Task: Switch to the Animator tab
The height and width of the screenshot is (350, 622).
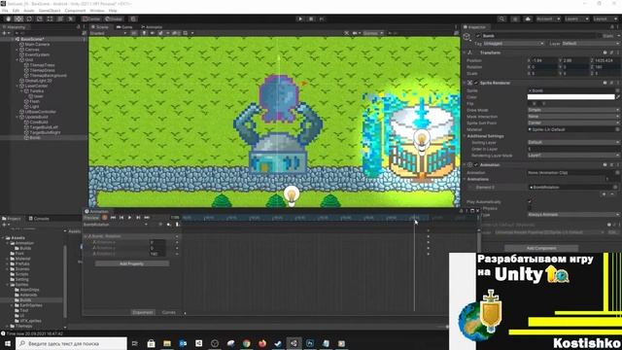Action: coord(152,27)
